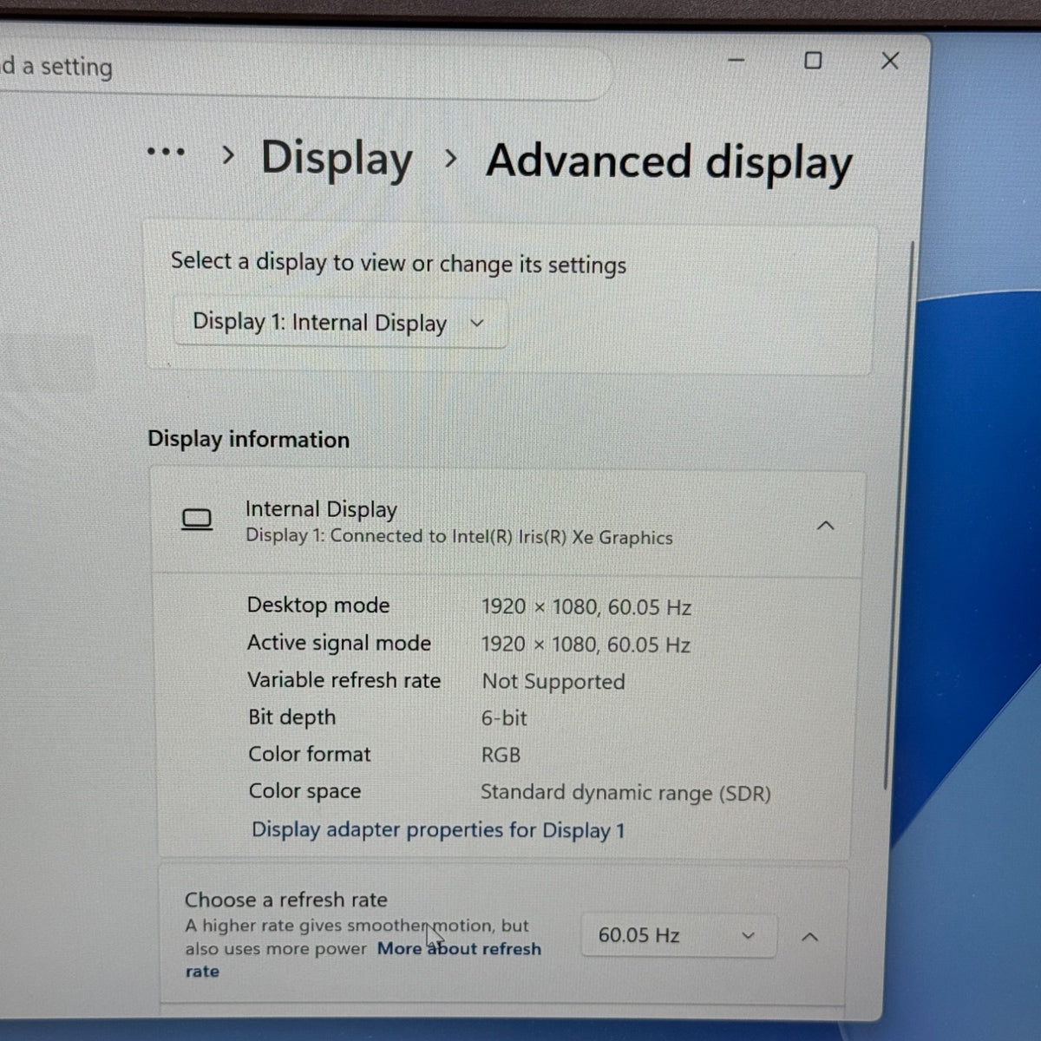Click the vertical scrollbar of settings page
This screenshot has height=1041, width=1041.
[x=887, y=516]
